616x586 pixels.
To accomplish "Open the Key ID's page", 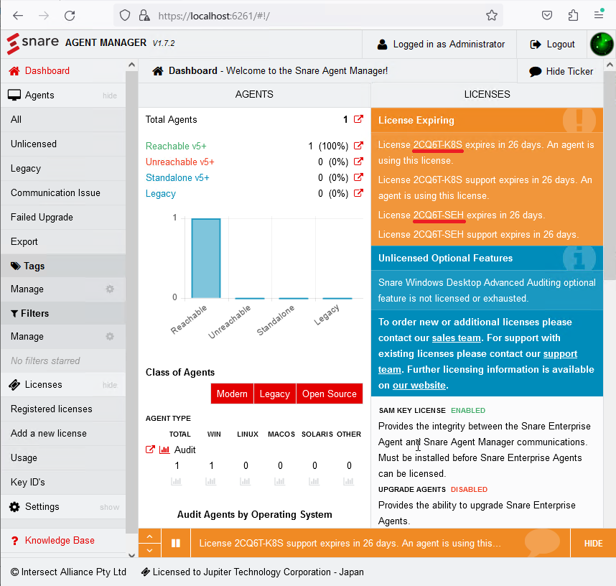I will pos(63,482).
